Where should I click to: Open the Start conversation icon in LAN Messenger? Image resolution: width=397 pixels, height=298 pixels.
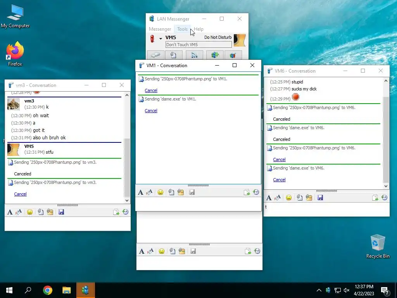[155, 55]
